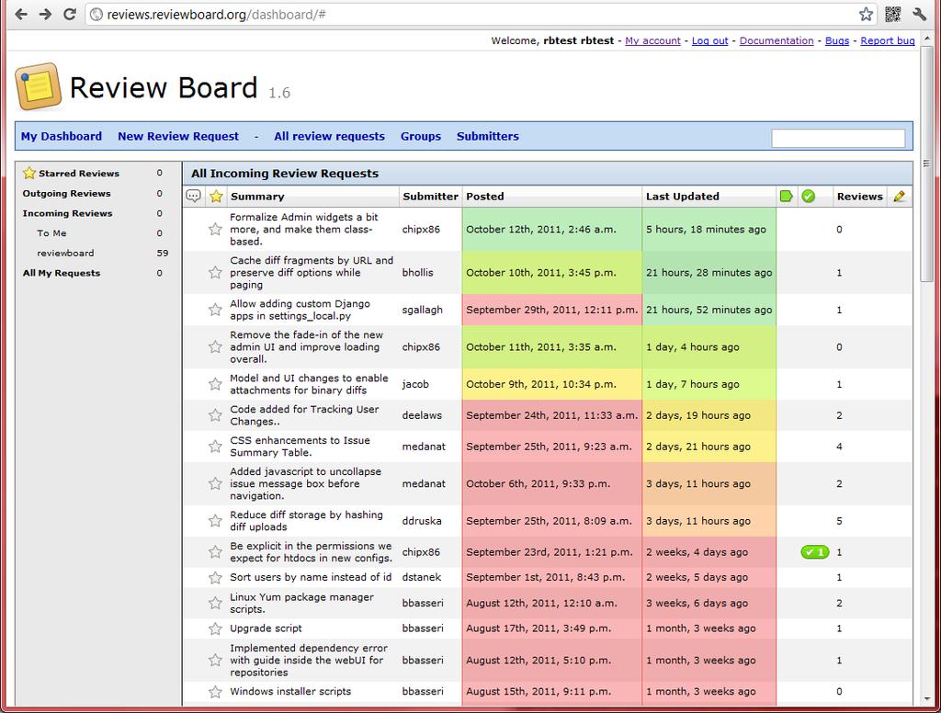Click the Log out link
This screenshot has height=713, width=941.
point(710,40)
